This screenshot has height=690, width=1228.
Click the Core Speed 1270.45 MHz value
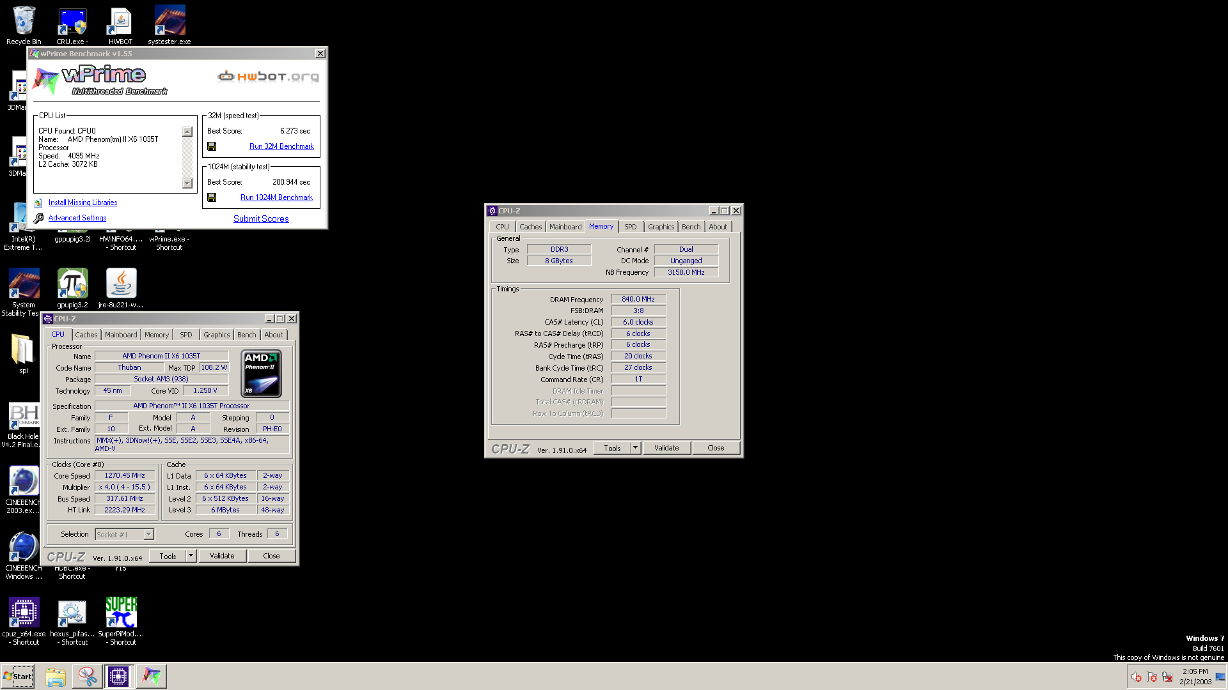pyautogui.click(x=125, y=475)
